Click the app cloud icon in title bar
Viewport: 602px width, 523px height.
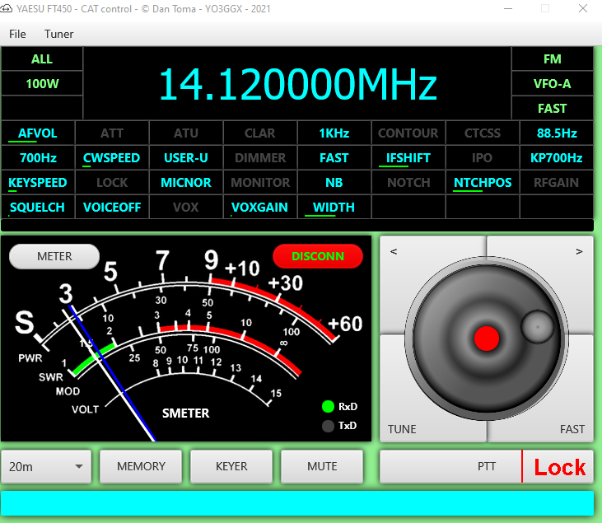click(6, 9)
